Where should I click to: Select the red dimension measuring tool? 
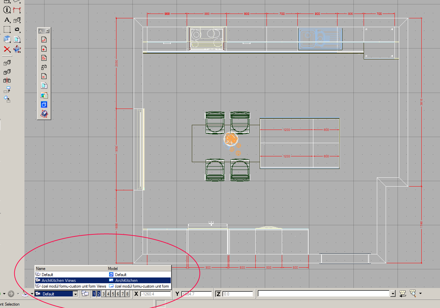[x=17, y=10]
